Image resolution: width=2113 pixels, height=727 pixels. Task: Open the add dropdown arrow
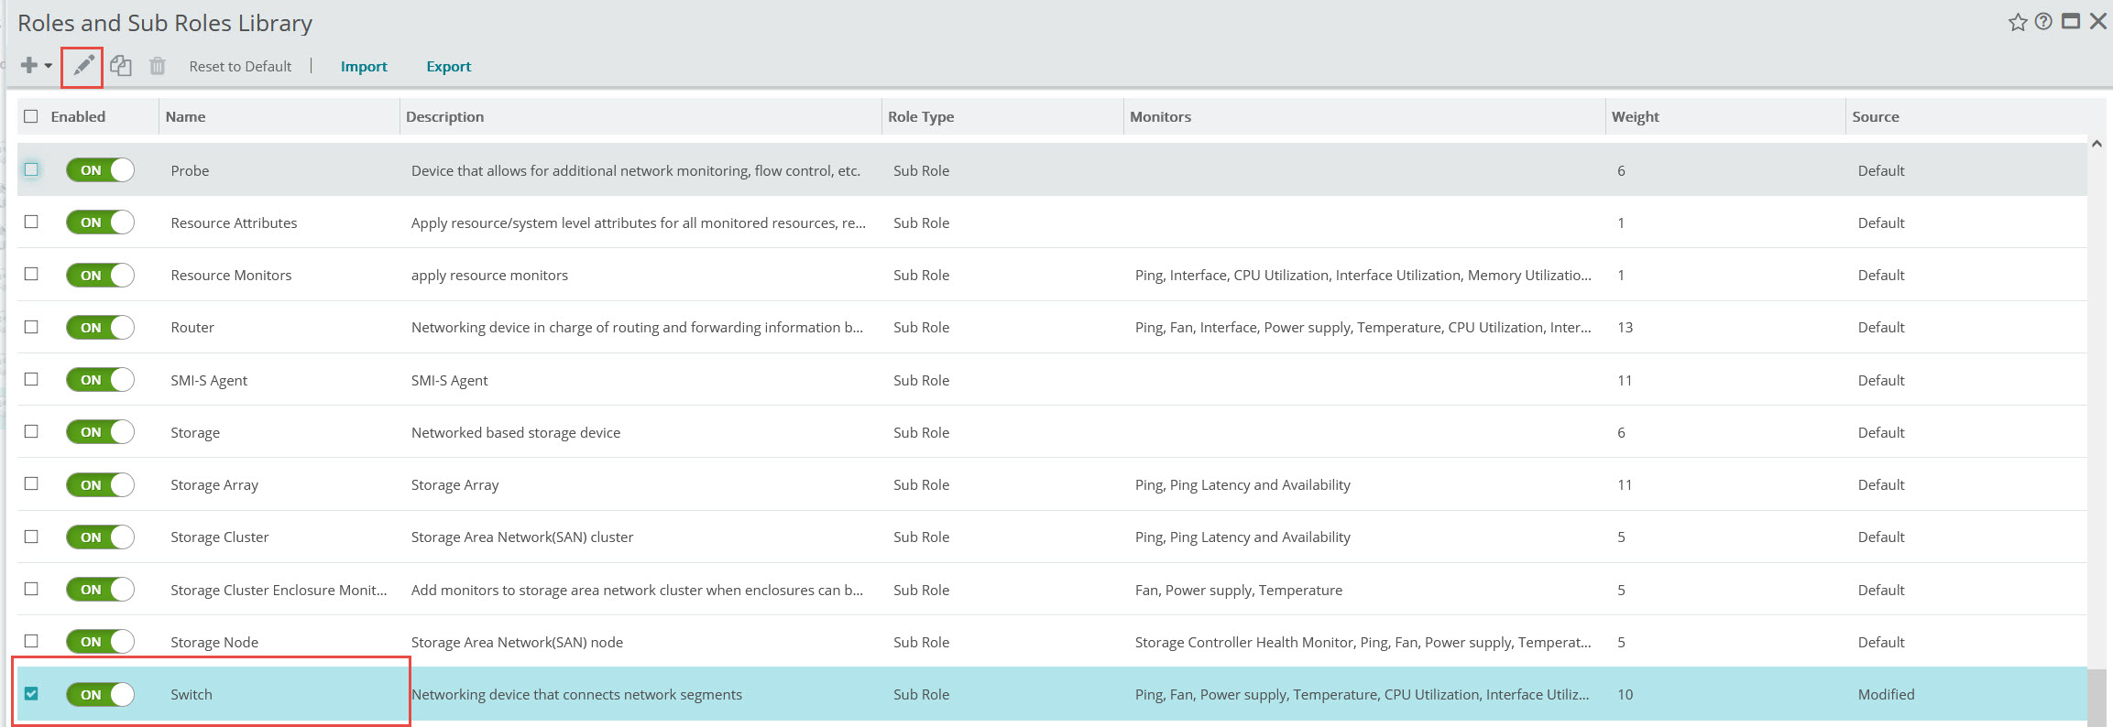pyautogui.click(x=49, y=66)
